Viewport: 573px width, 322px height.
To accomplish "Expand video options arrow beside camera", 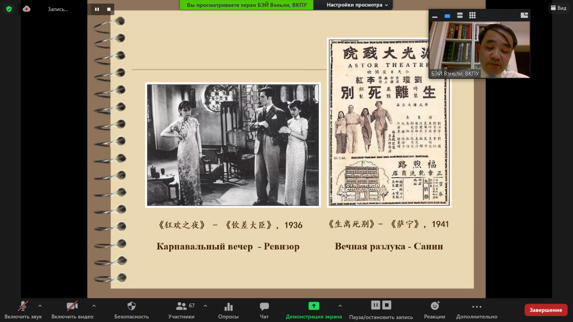I will coord(94,306).
